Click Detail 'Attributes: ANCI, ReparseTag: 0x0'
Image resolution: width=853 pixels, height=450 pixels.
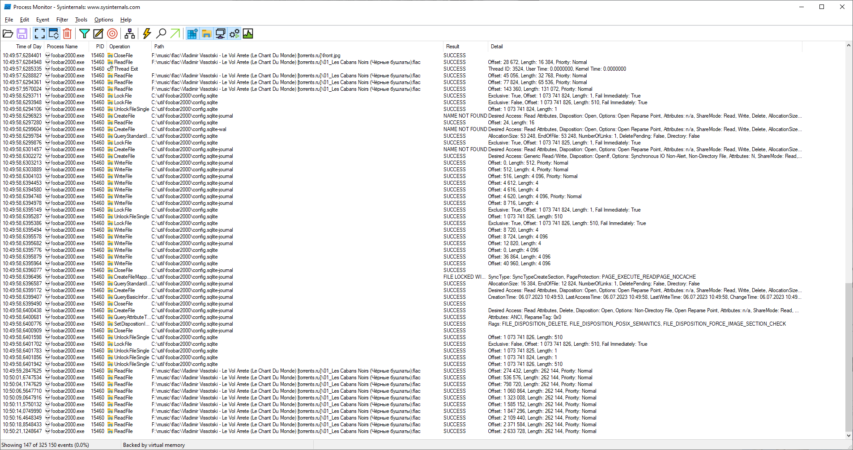click(x=525, y=317)
